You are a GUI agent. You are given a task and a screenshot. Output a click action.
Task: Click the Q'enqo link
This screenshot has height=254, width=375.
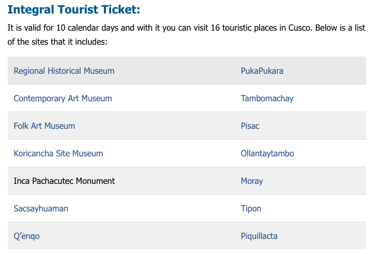(26, 236)
